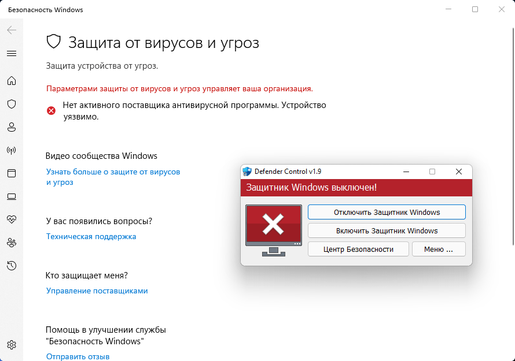The image size is (515, 361).
Task: Click the red monitor status image
Action: (274, 230)
